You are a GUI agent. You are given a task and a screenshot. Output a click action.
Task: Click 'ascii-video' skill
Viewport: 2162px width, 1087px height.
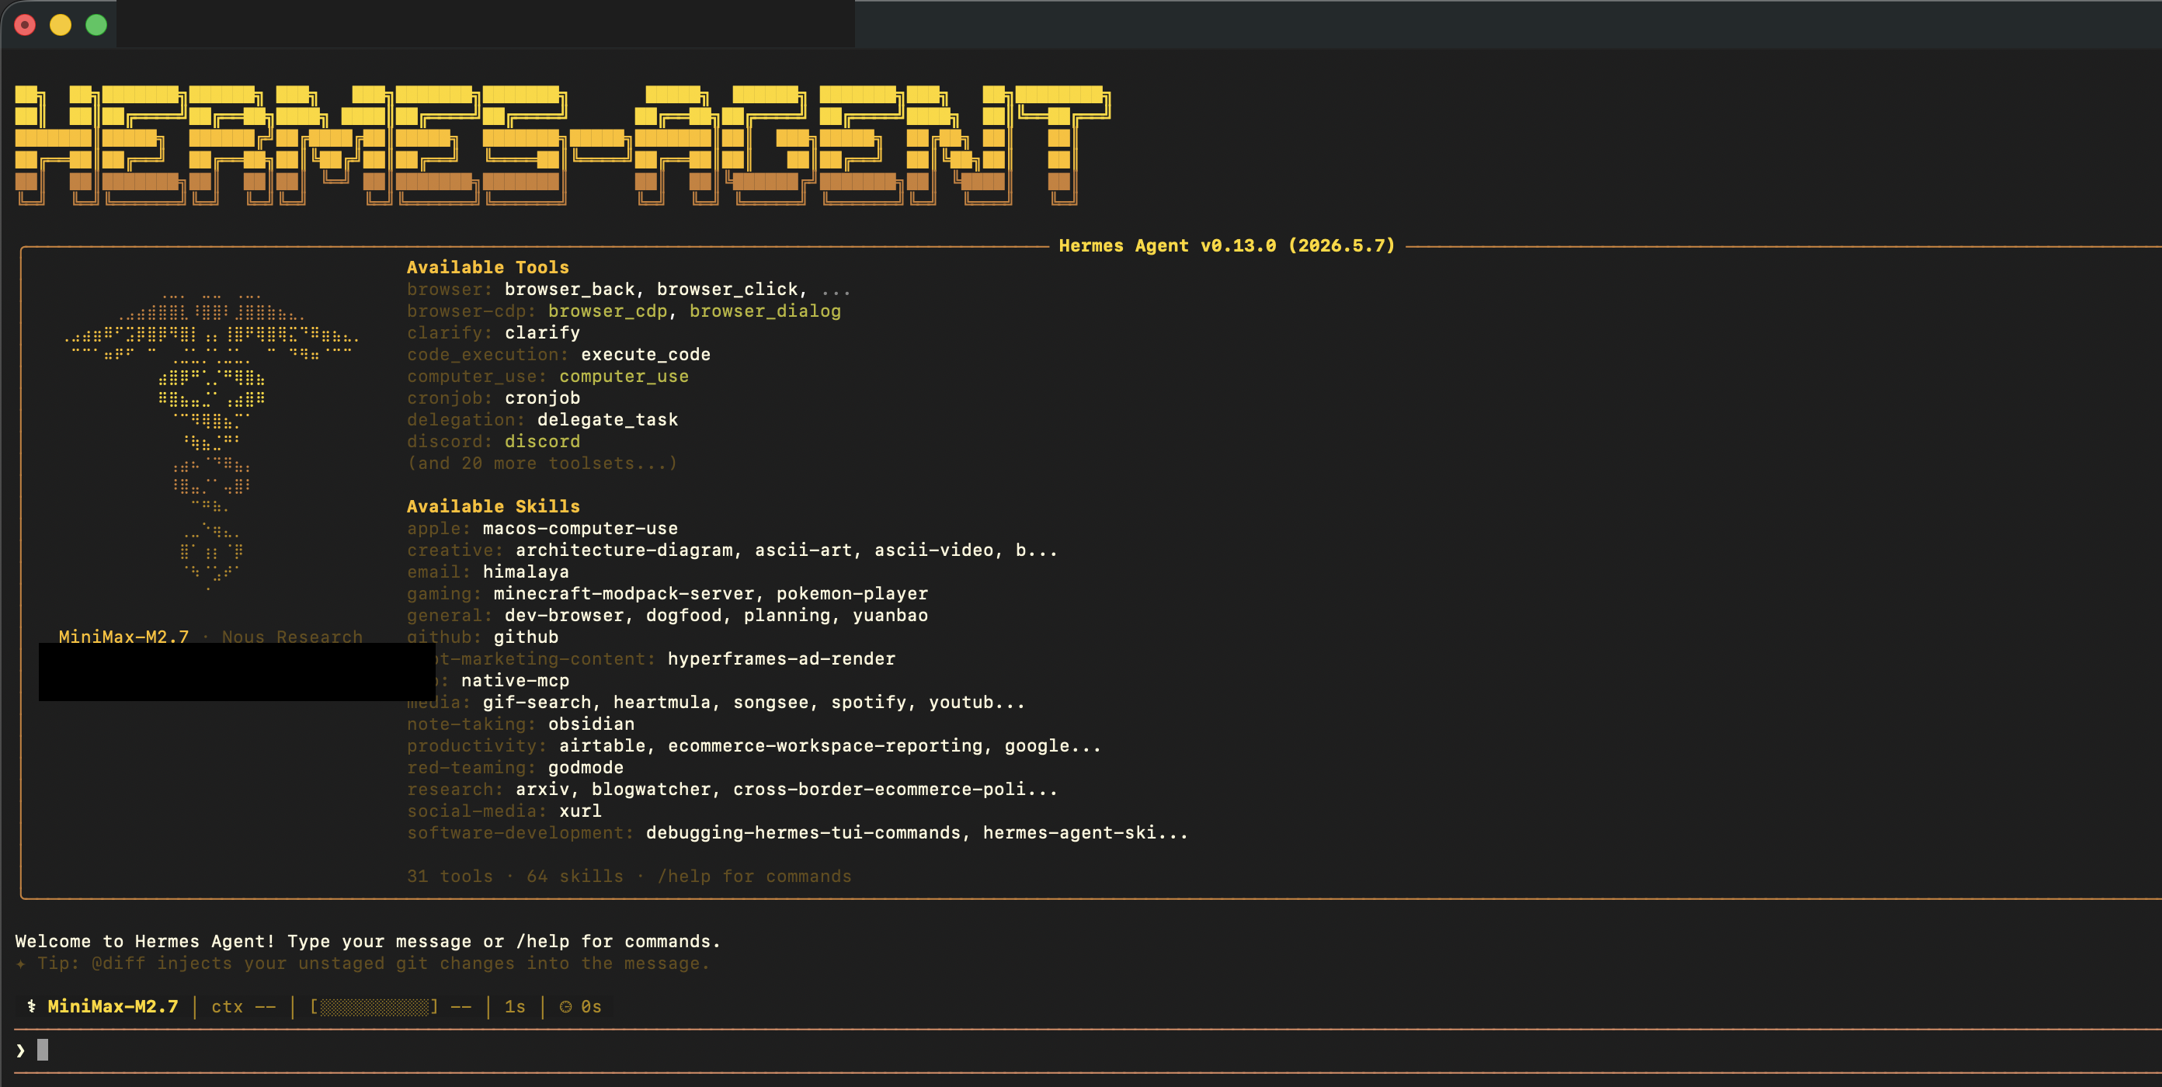click(x=933, y=550)
